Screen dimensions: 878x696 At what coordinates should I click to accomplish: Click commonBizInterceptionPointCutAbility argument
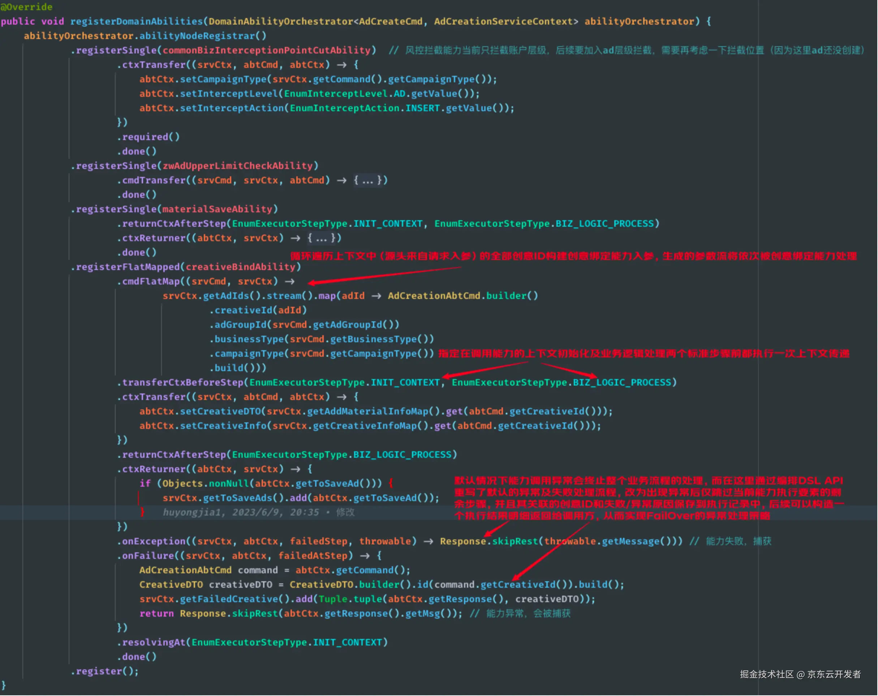coord(267,50)
